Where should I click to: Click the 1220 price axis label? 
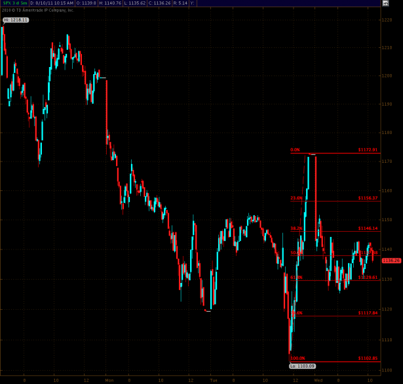tap(387, 20)
